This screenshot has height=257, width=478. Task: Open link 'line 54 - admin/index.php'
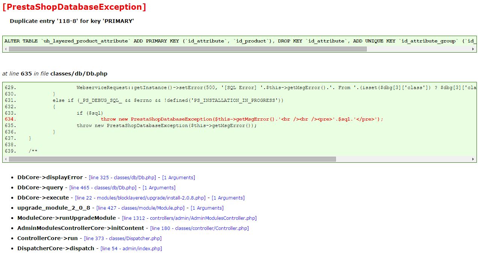[131, 249]
